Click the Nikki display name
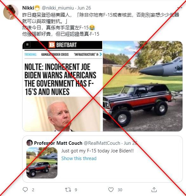The height and width of the screenshot is (196, 186). [28, 8]
